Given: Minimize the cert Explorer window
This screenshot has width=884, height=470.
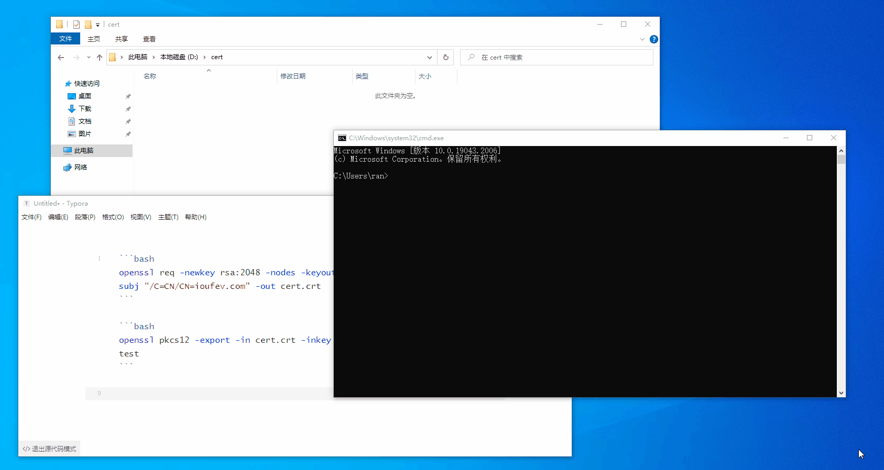Looking at the screenshot, I should click(600, 25).
